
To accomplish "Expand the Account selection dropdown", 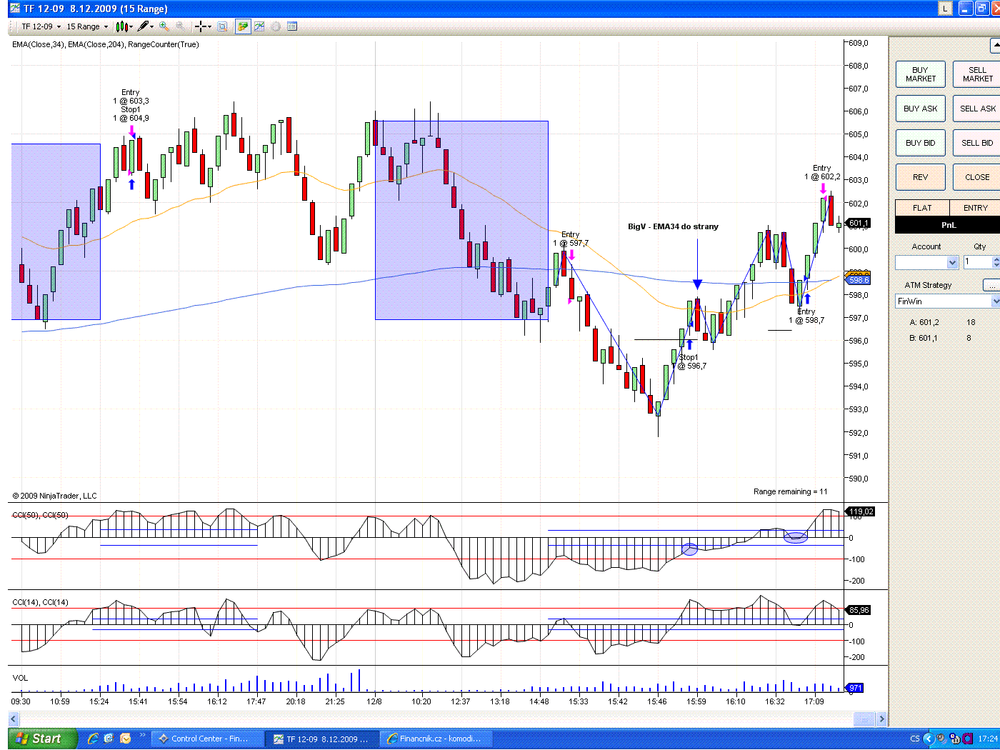I will click(x=952, y=263).
